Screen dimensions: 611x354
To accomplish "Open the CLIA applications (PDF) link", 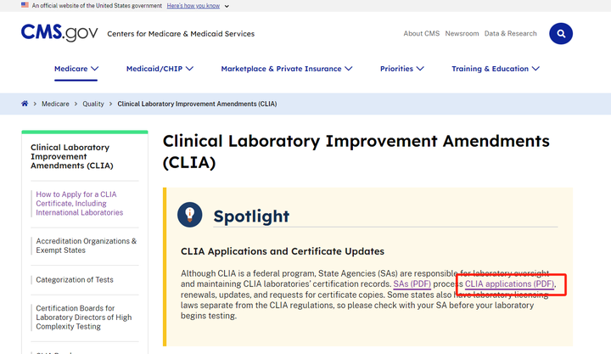I will tap(510, 284).
